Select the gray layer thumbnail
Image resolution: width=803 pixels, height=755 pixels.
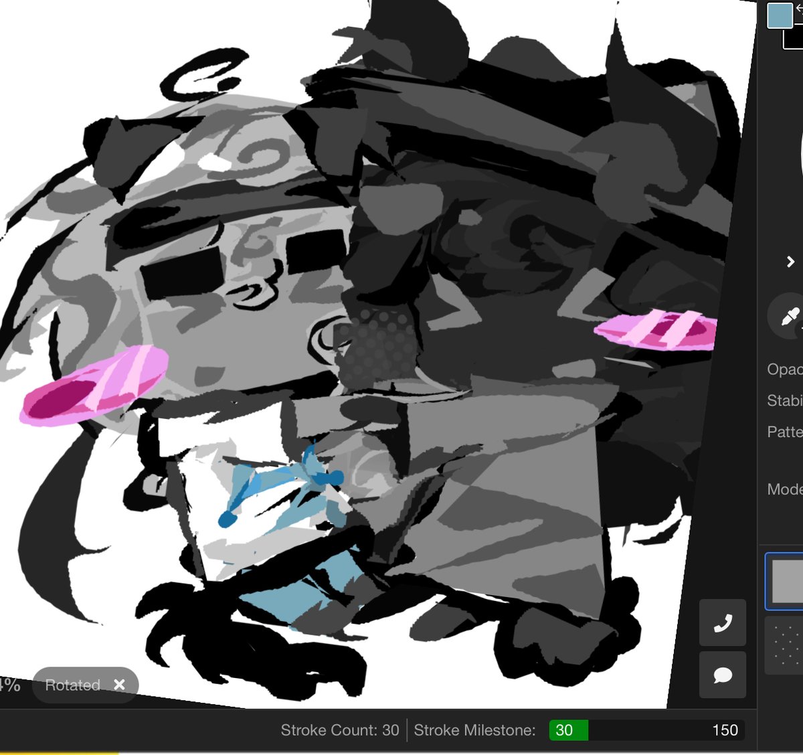coord(786,581)
